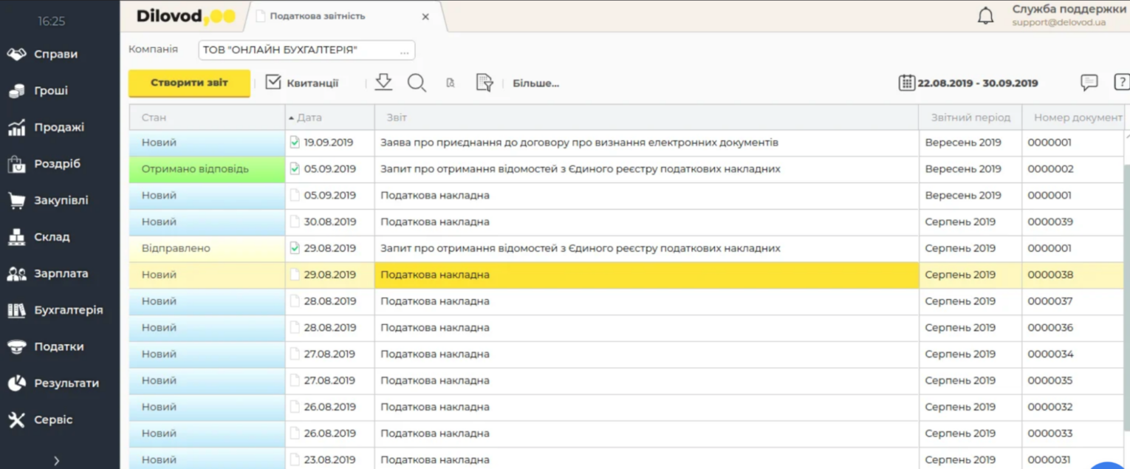
Task: Click the document preview icon in toolbar
Action: pos(450,83)
